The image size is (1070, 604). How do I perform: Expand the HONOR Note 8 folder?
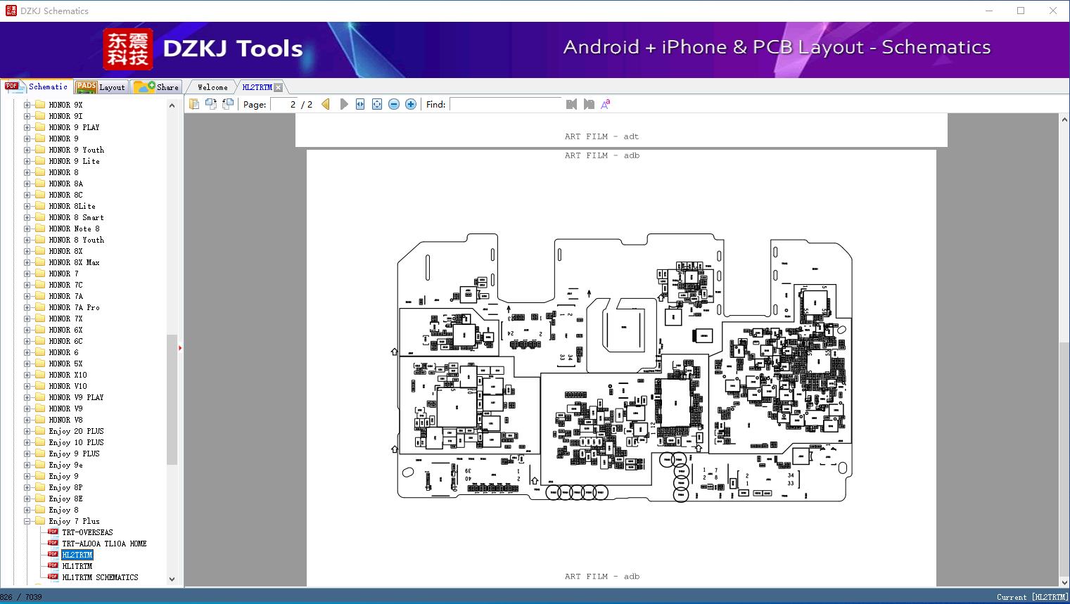27,229
